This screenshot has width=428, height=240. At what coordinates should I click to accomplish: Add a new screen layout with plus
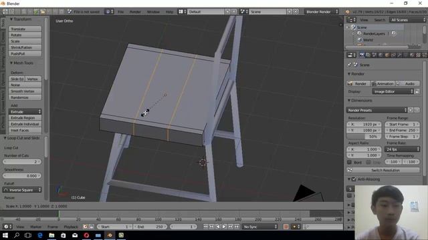227,12
